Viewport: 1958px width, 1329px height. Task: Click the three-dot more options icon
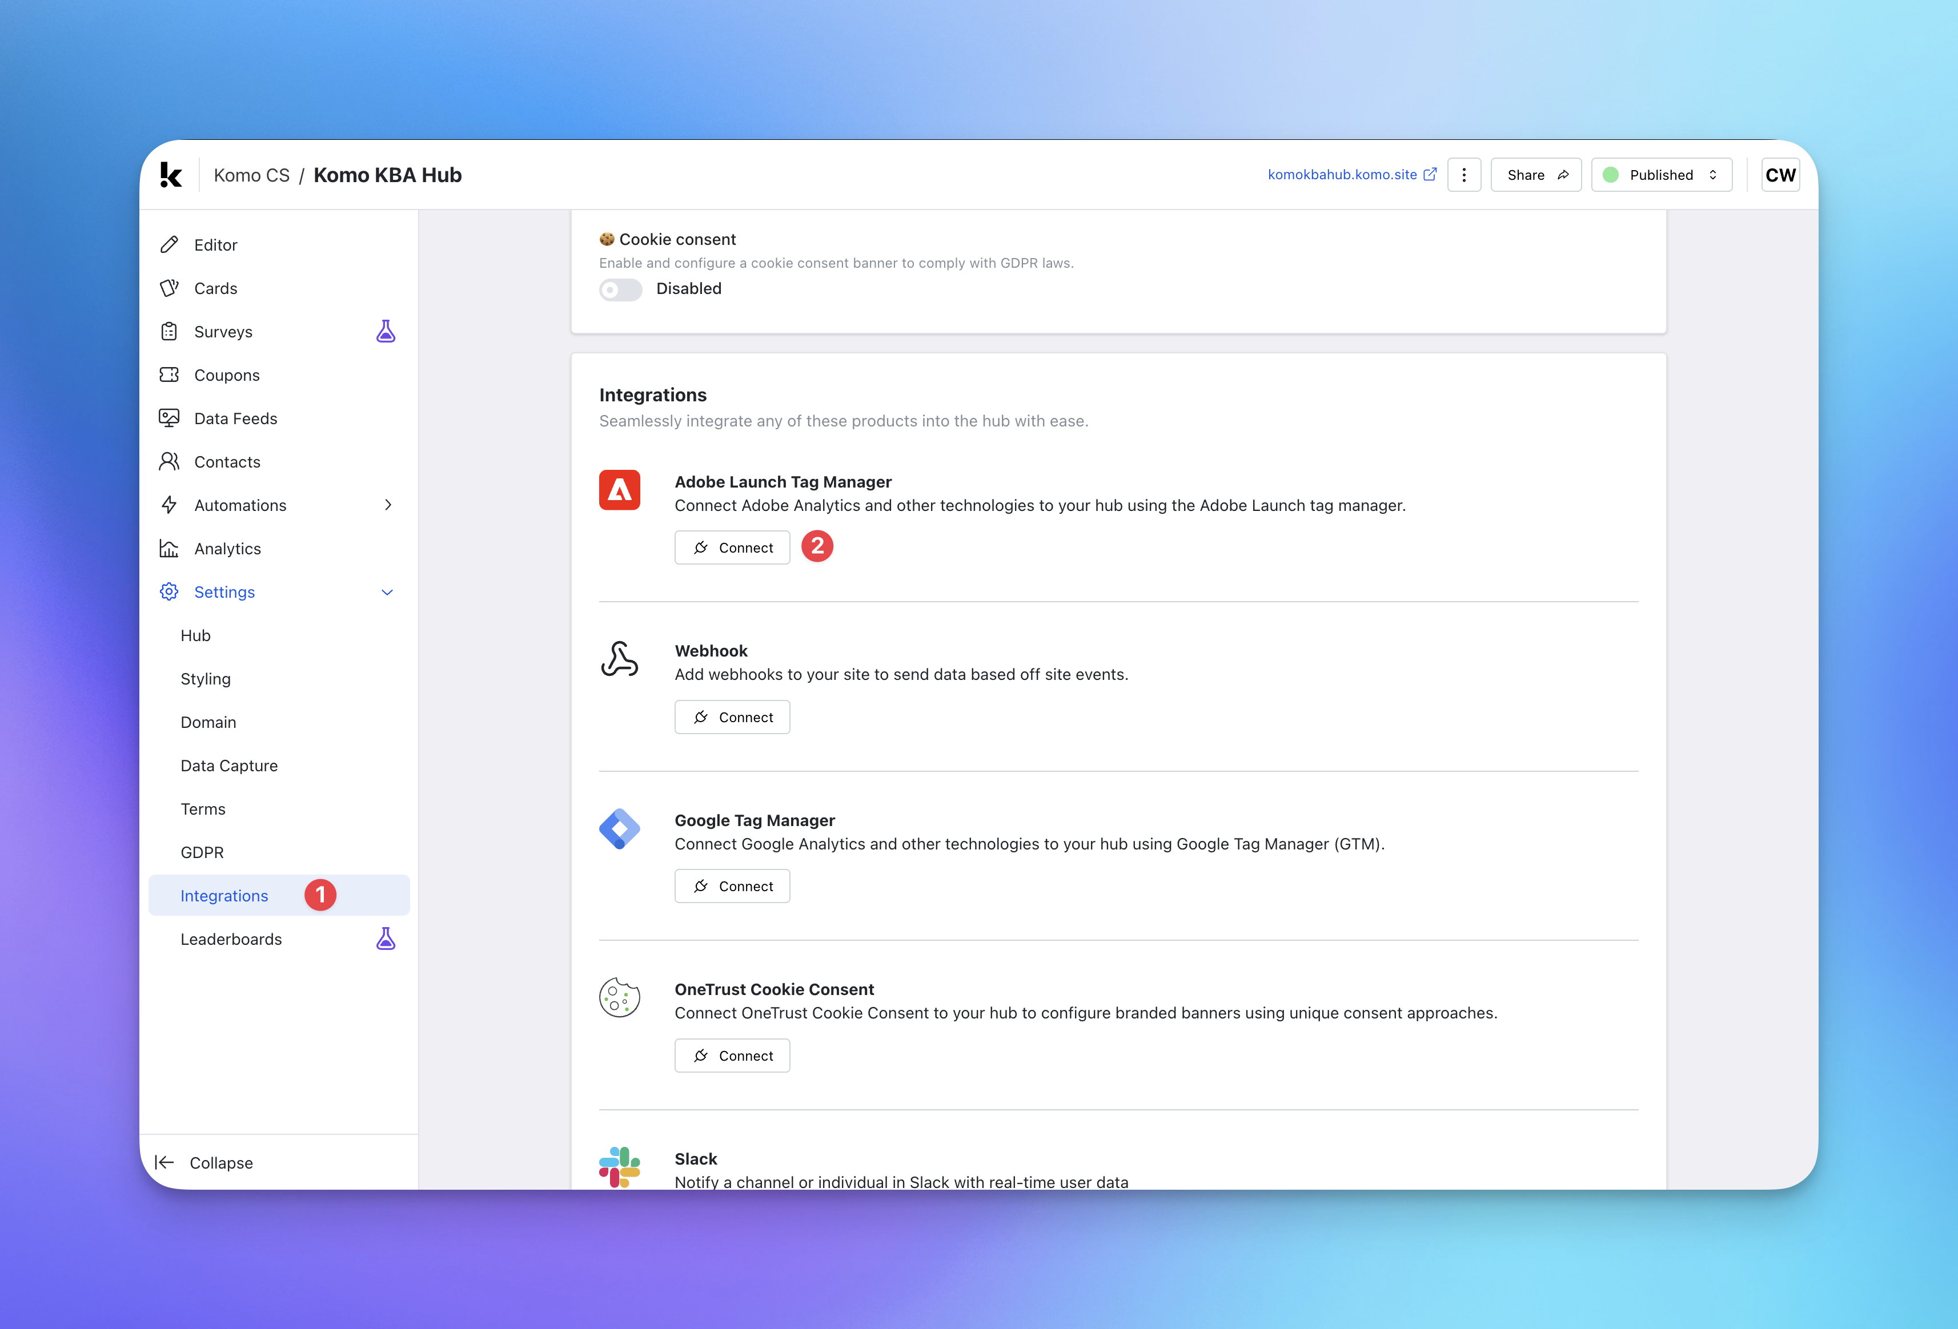1463,175
